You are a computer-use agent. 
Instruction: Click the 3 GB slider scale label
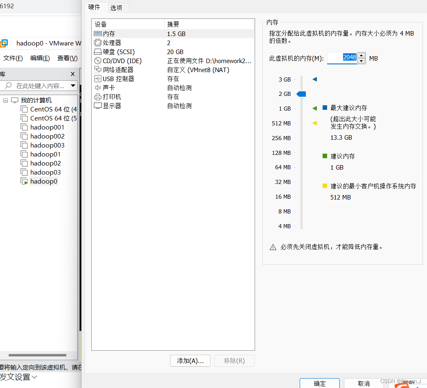coord(285,79)
